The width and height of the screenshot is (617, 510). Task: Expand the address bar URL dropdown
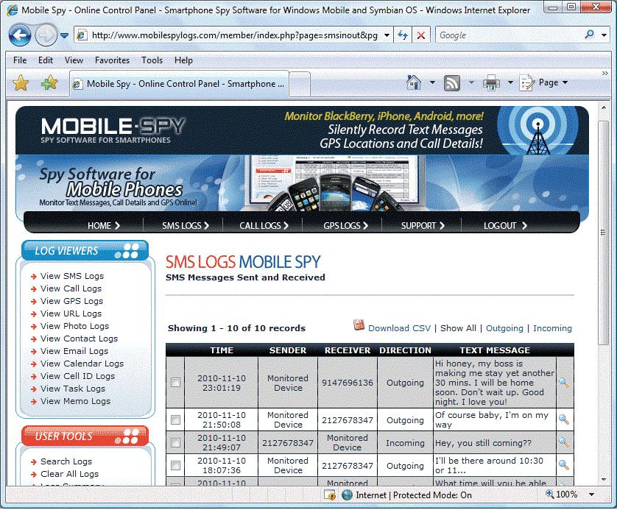pyautogui.click(x=387, y=35)
